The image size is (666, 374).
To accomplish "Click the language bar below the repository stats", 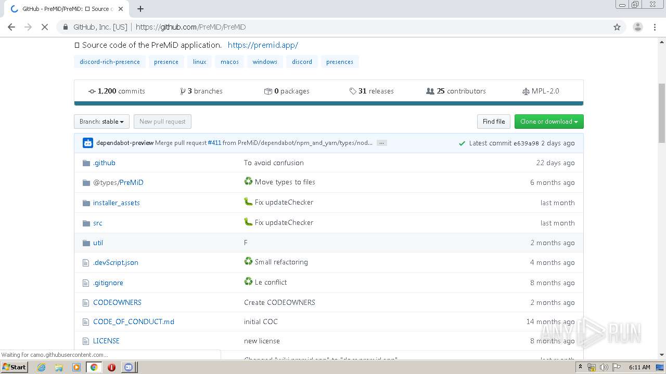I will tap(329, 103).
